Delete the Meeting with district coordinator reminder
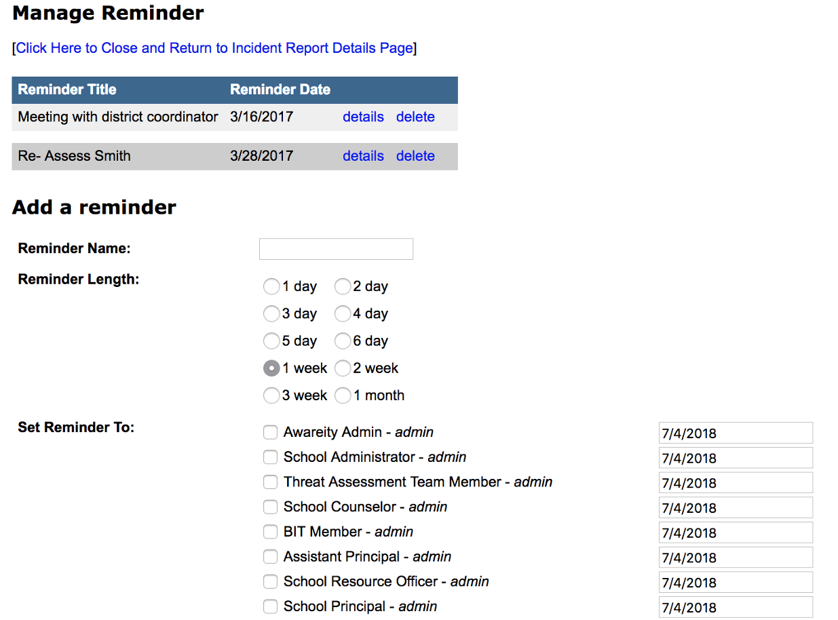The height and width of the screenshot is (620, 838). pyautogui.click(x=415, y=117)
